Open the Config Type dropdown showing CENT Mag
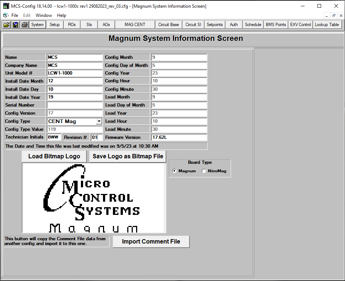Image resolution: width=345 pixels, height=281 pixels. click(99, 121)
